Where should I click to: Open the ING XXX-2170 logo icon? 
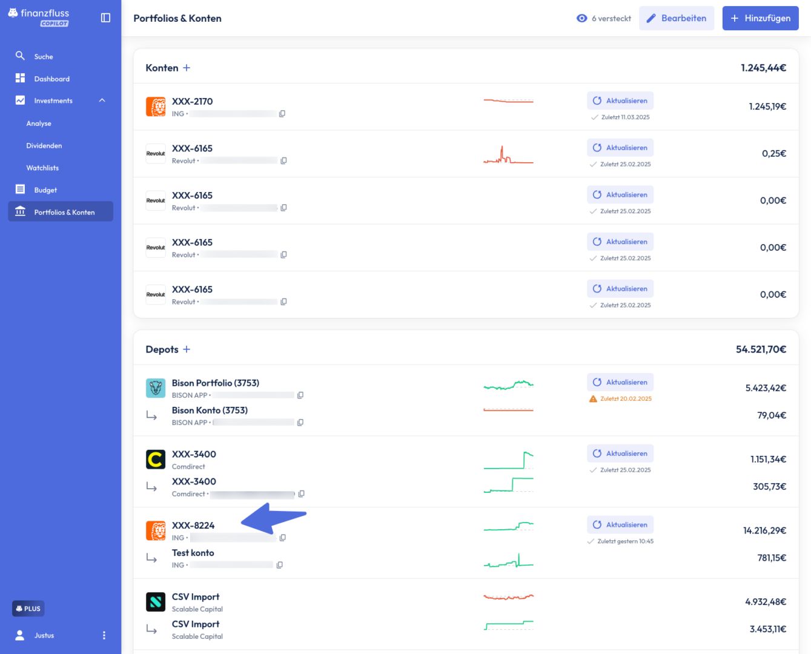pos(156,107)
